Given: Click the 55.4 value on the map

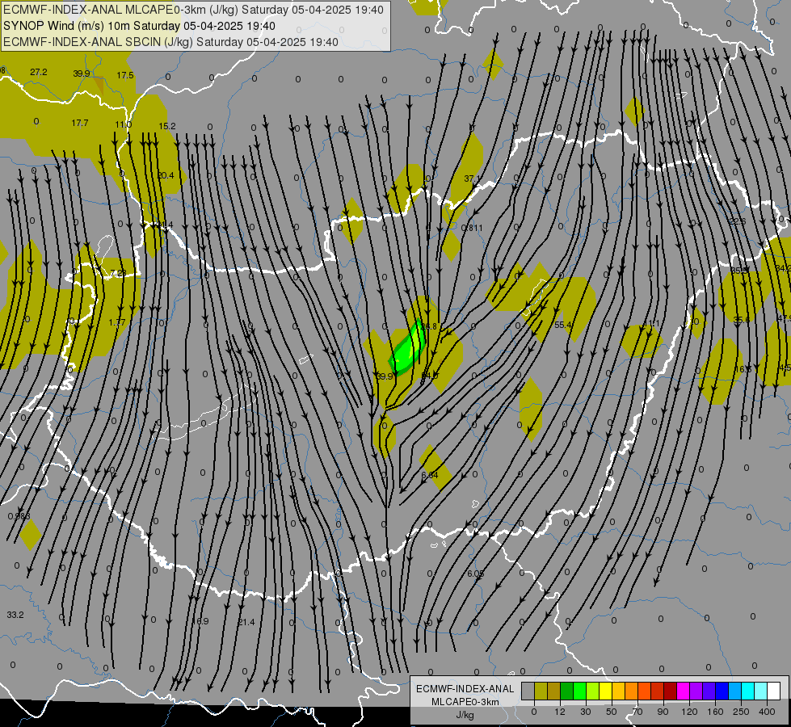Looking at the screenshot, I should [563, 325].
